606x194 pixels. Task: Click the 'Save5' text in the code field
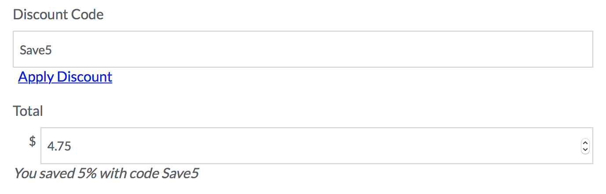pyautogui.click(x=36, y=50)
